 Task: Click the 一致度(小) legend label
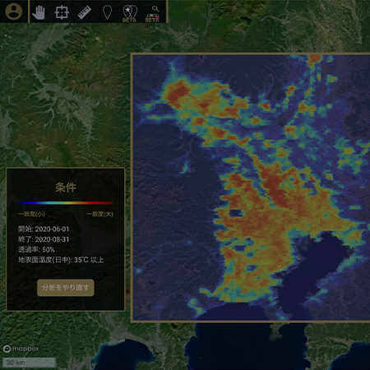point(31,214)
